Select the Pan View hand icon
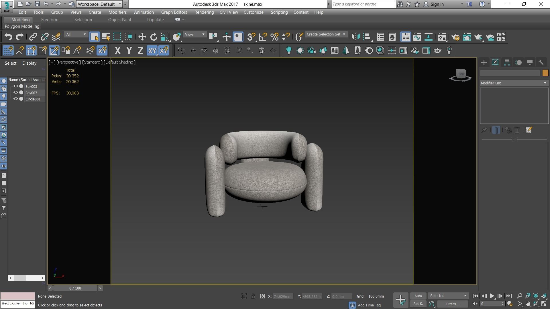Image resolution: width=550 pixels, height=309 pixels. click(528, 304)
